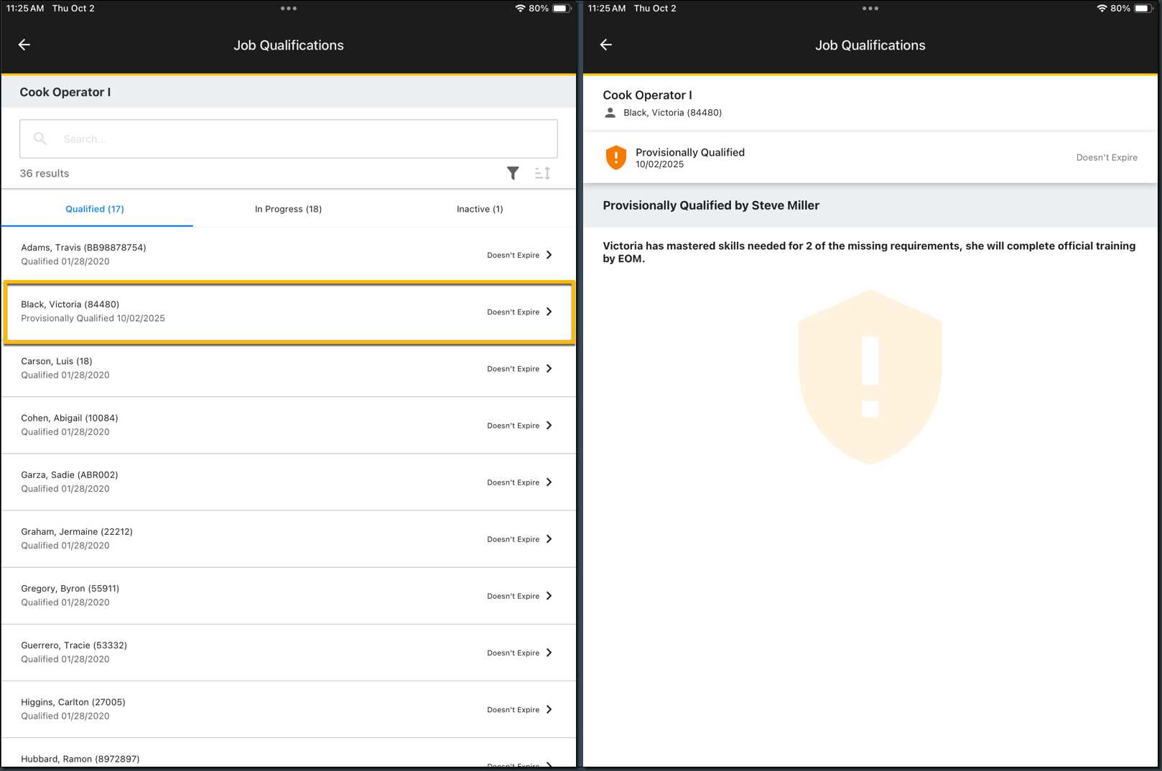Select the Qualified (17) tab
The image size is (1162, 771).
[95, 209]
